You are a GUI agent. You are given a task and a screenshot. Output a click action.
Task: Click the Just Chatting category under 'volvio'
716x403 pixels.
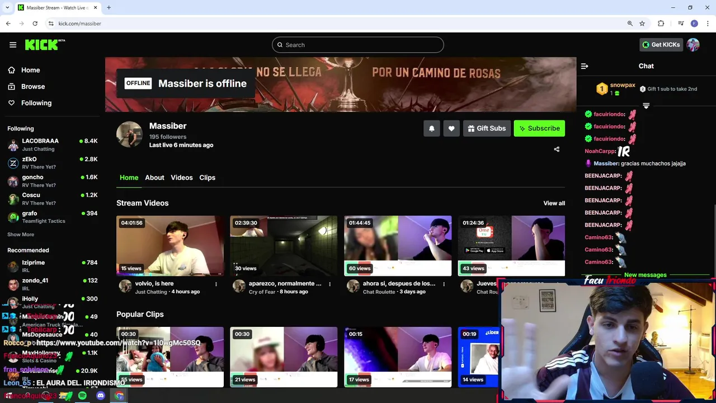pos(151,292)
